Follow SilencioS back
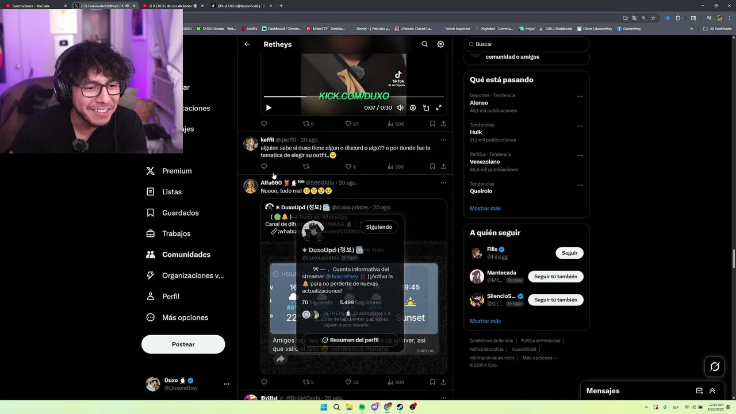The width and height of the screenshot is (736, 414). 555,300
